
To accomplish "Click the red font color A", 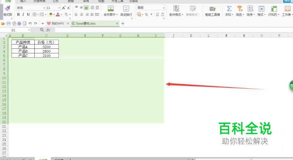I will click(x=58, y=14).
